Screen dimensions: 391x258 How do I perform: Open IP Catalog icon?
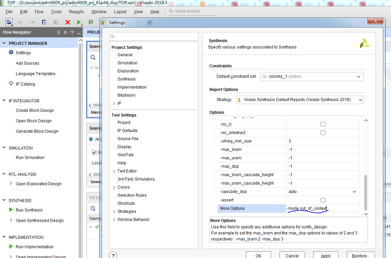11,84
